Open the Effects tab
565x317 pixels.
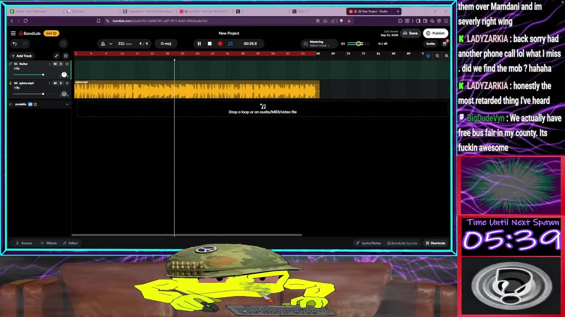49,243
